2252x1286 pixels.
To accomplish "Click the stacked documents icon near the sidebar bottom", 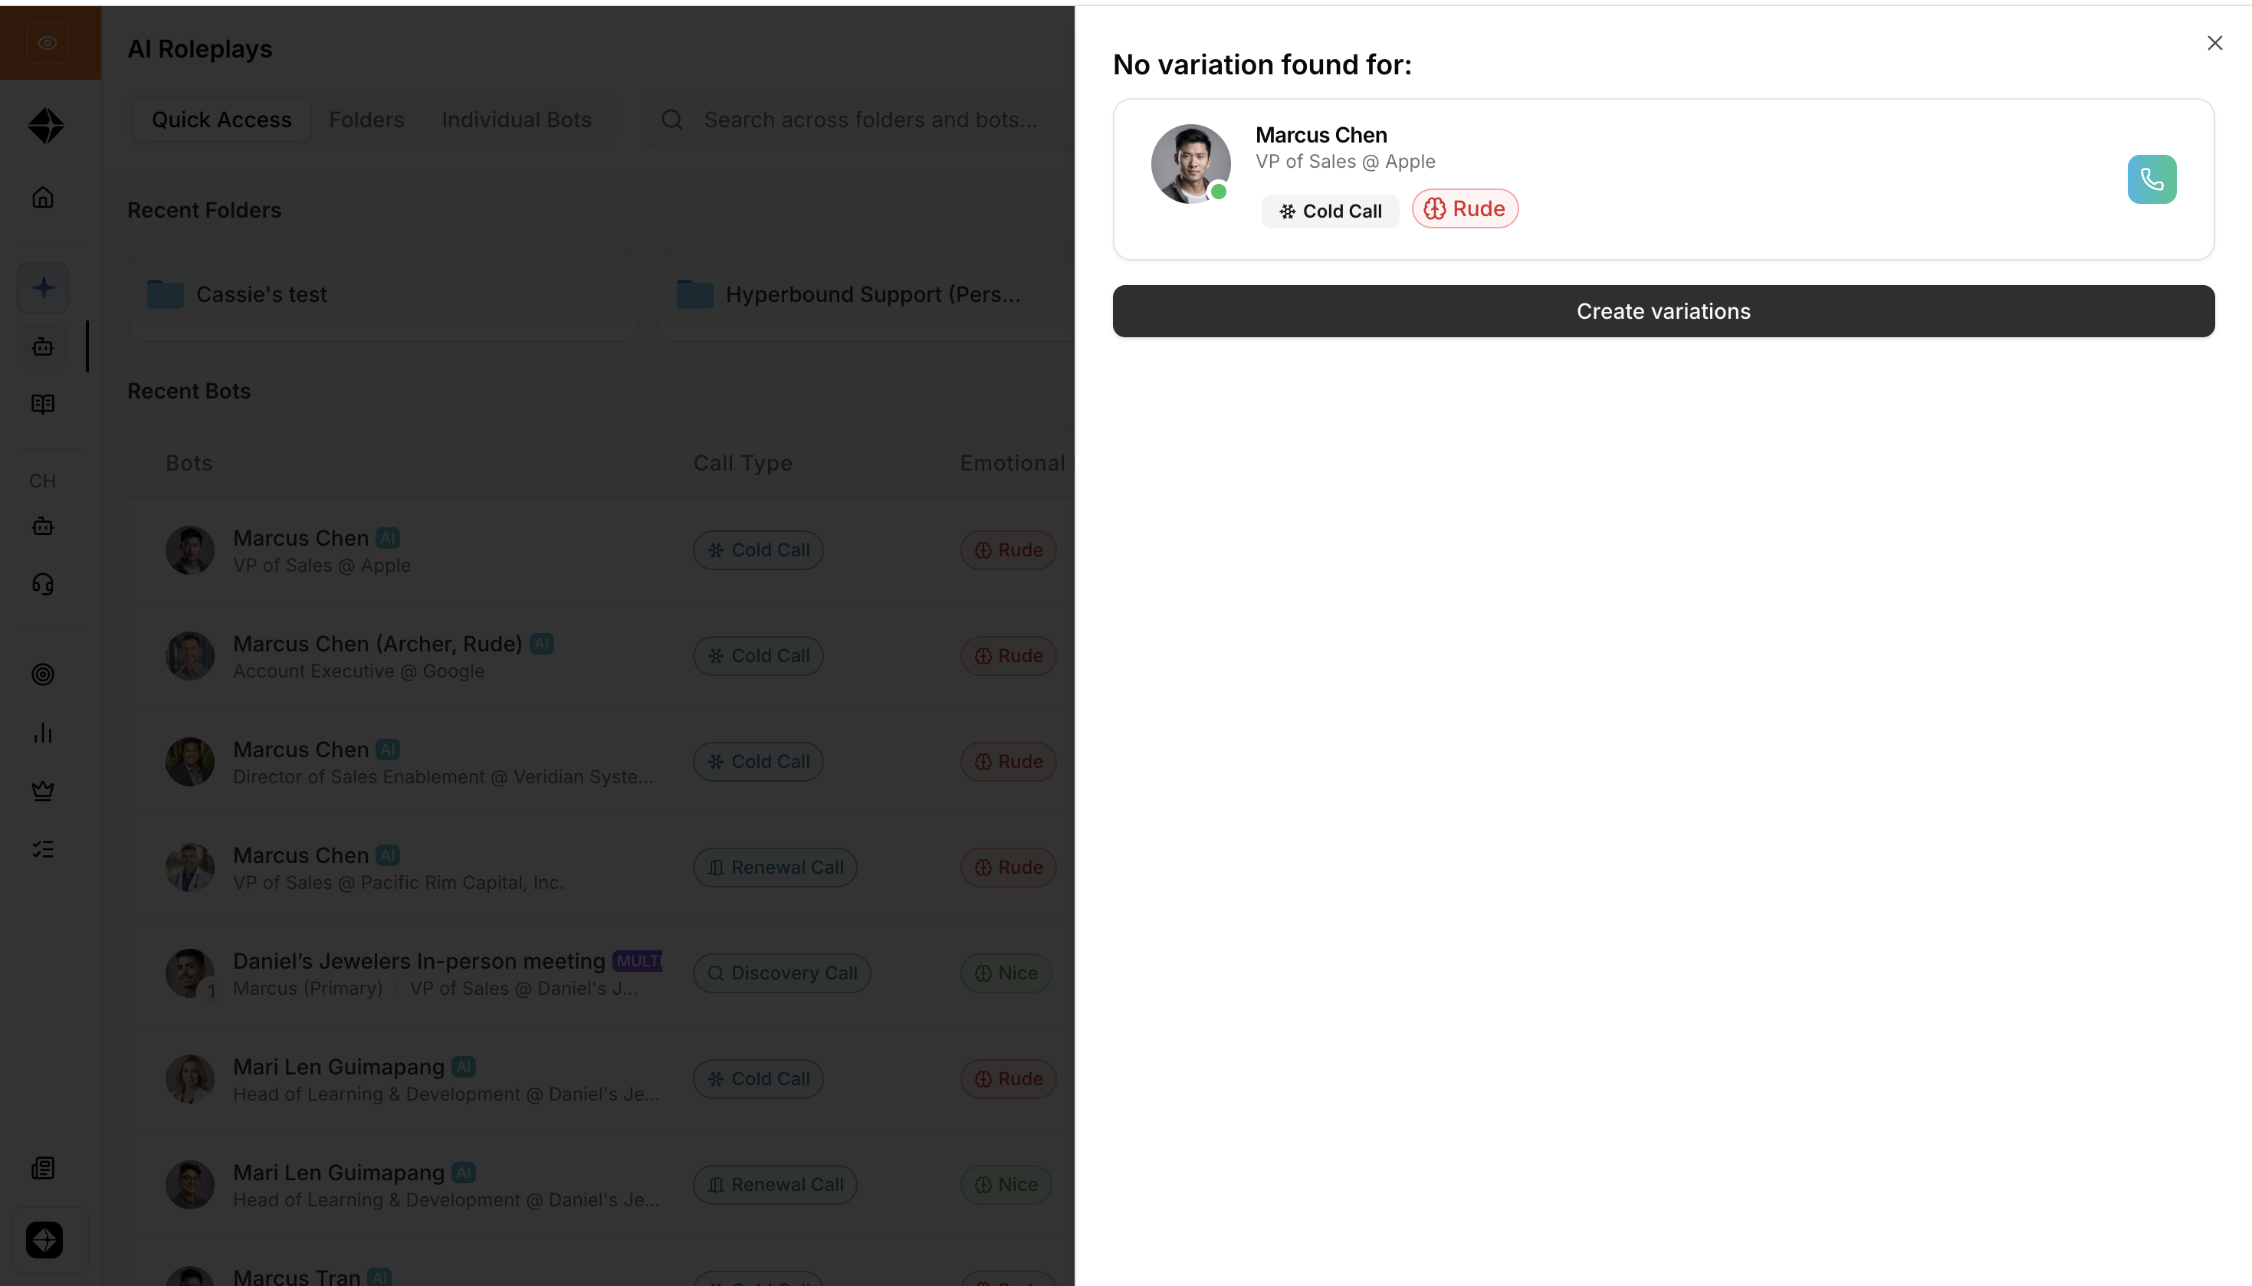I will (x=42, y=1169).
